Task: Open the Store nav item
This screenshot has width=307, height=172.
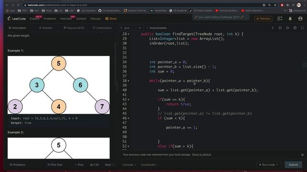Action: [111, 19]
